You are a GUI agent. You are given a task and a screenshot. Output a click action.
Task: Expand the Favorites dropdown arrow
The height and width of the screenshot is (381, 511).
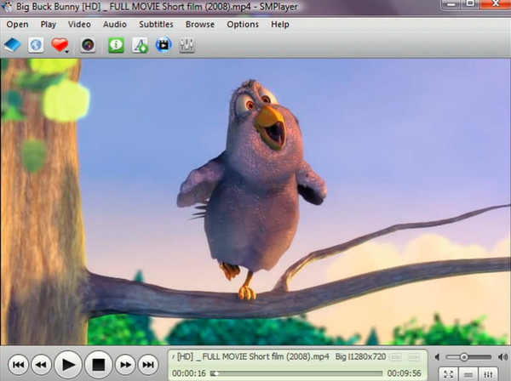pyautogui.click(x=66, y=51)
